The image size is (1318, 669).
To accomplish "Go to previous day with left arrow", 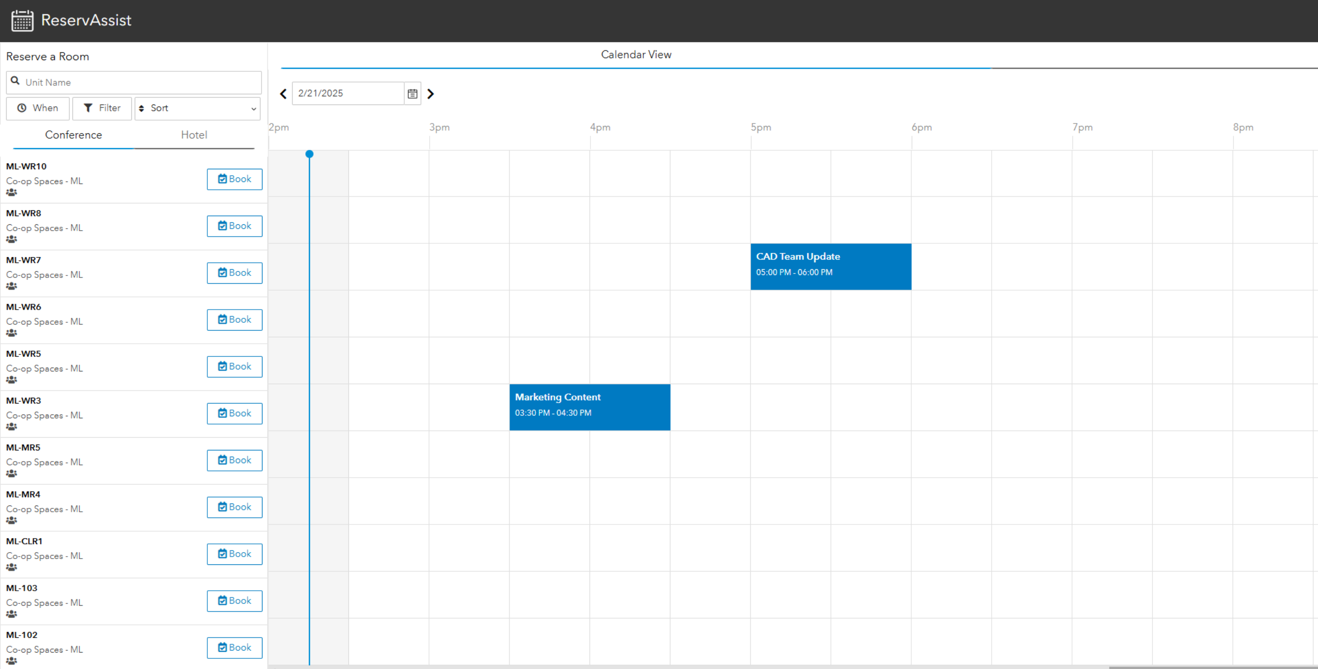I will coord(283,93).
